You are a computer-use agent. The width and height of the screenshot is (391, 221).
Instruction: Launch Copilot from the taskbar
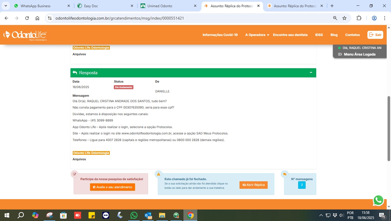point(35,215)
